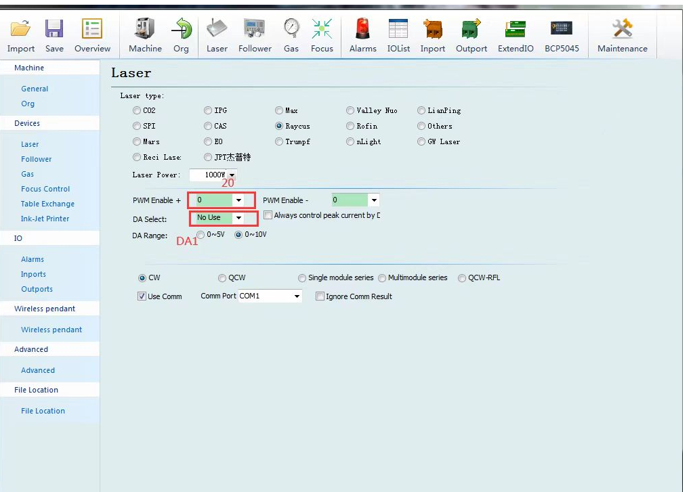Select Table Exchange in the sidebar
Viewport: 693px width, 492px height.
pyautogui.click(x=47, y=204)
